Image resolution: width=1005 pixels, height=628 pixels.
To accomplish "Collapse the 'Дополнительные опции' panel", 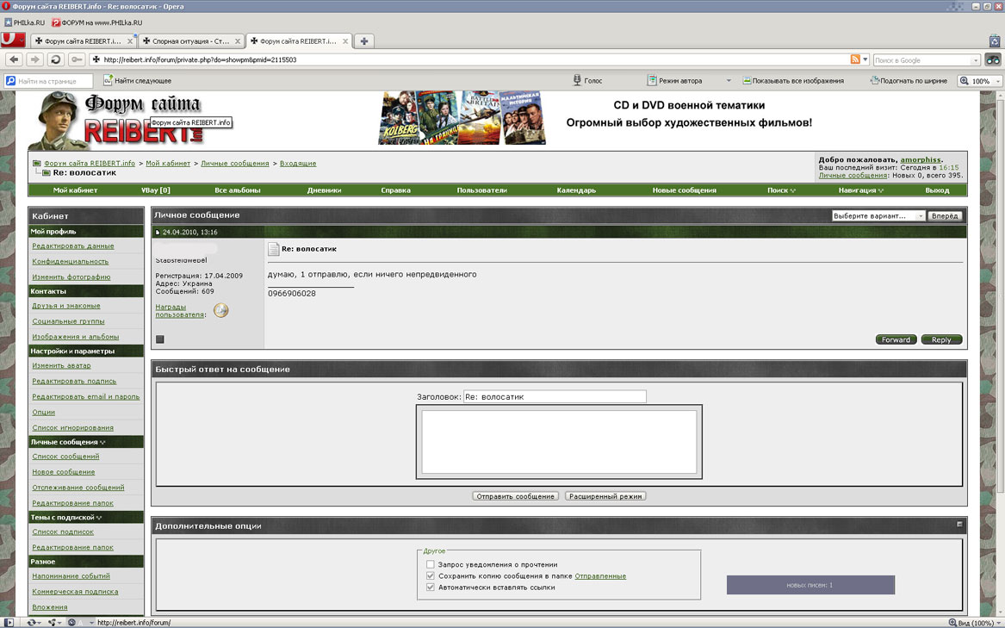I will [959, 525].
